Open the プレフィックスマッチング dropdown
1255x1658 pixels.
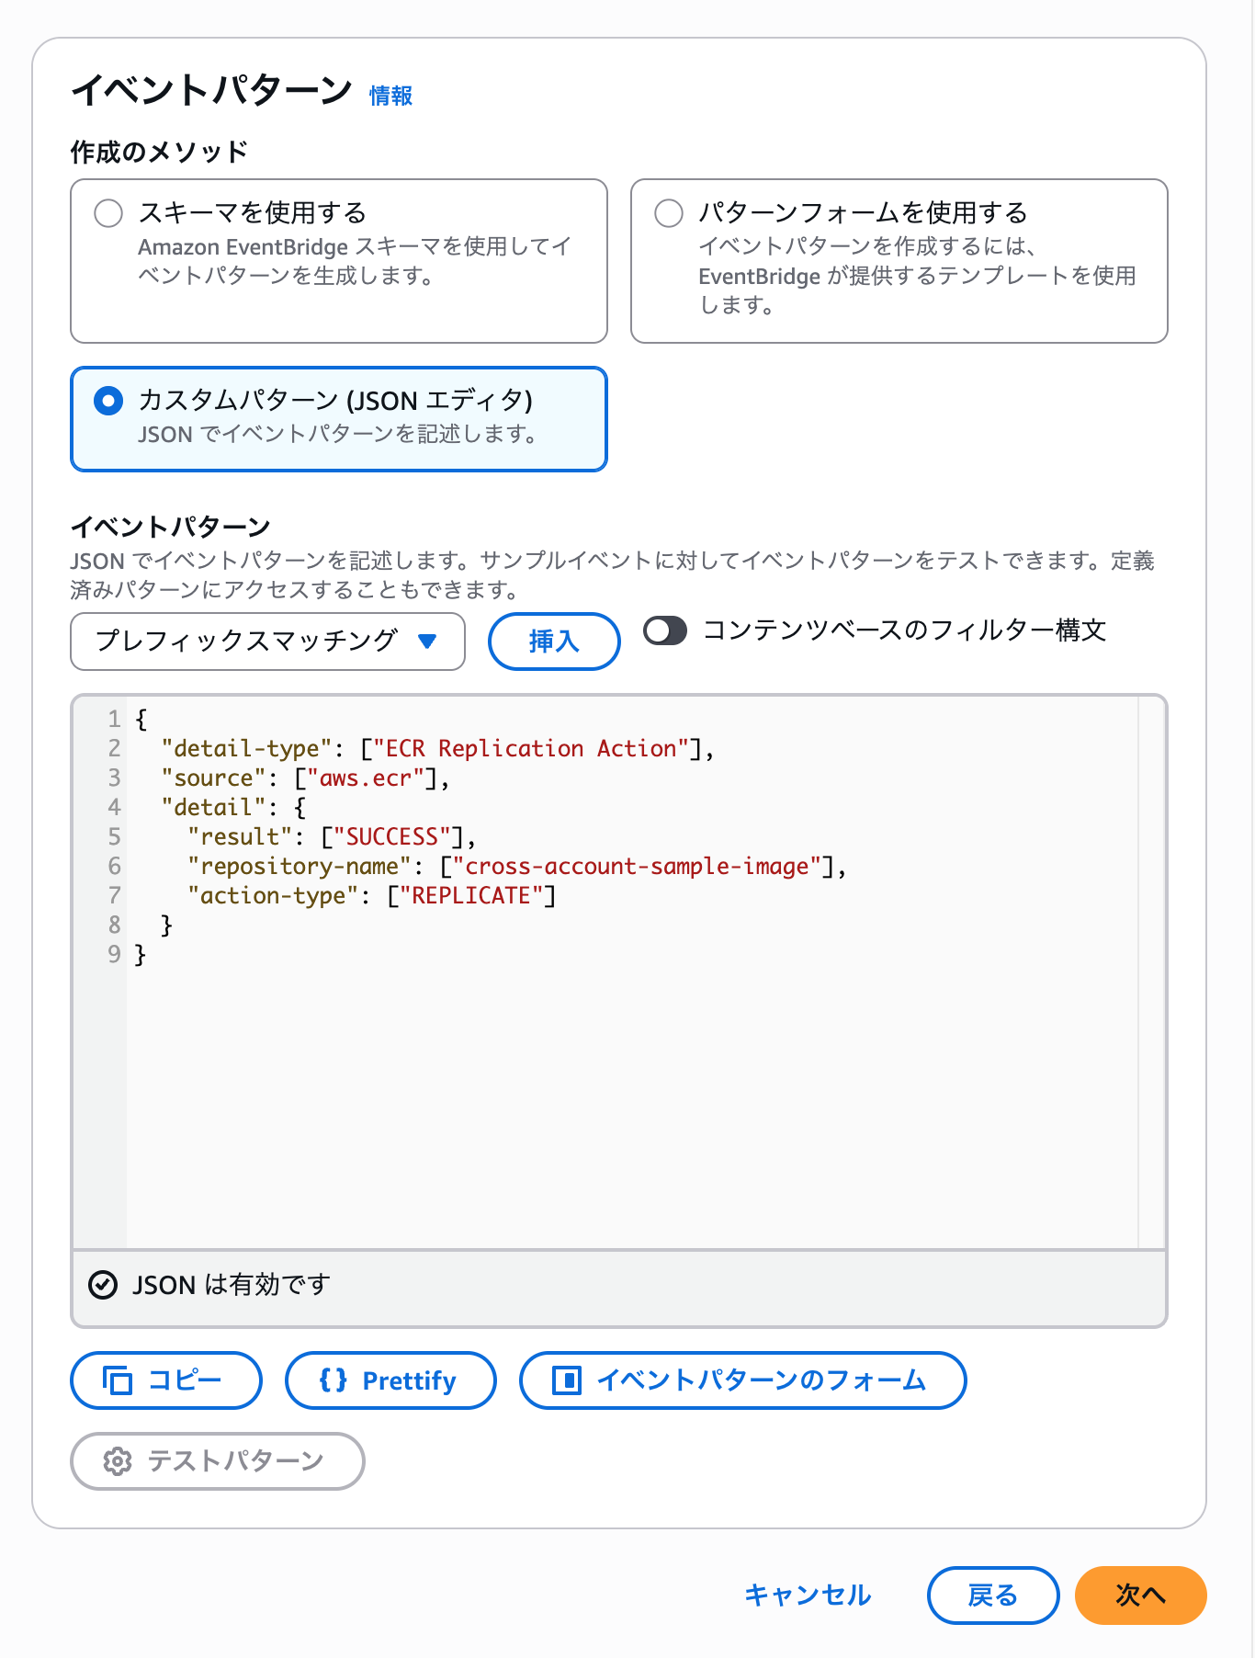pyautogui.click(x=266, y=642)
